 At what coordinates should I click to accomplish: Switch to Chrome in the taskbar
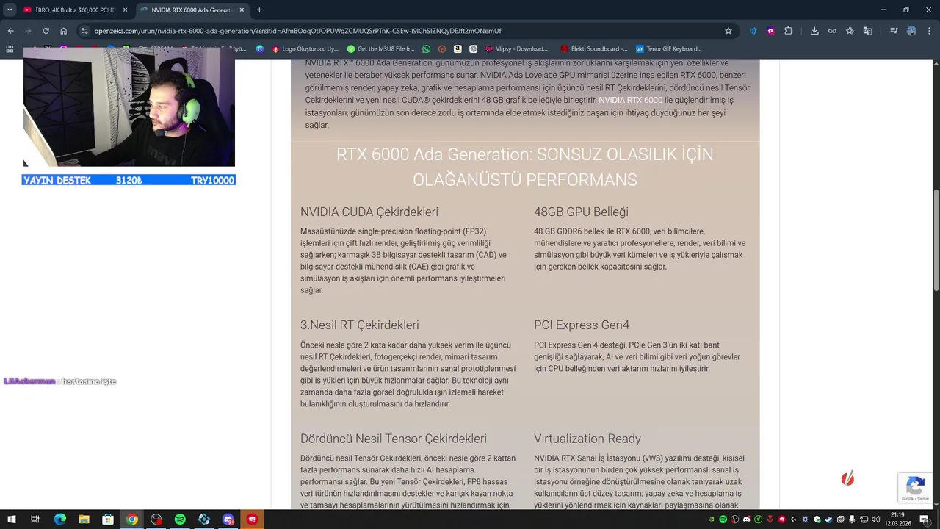click(x=132, y=519)
